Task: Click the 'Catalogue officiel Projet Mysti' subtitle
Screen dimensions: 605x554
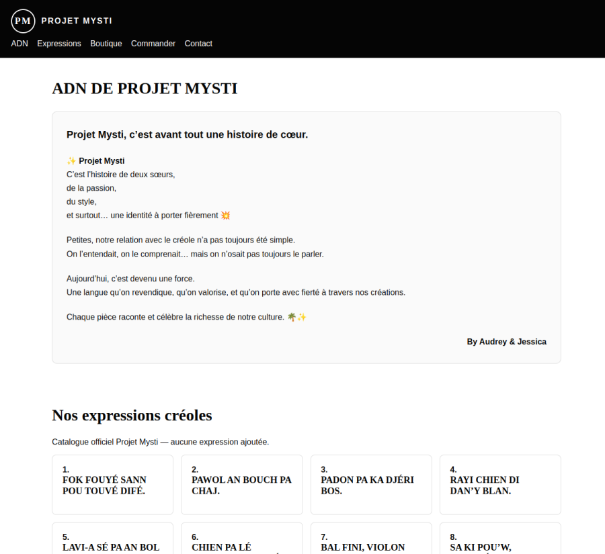Action: [x=161, y=442]
